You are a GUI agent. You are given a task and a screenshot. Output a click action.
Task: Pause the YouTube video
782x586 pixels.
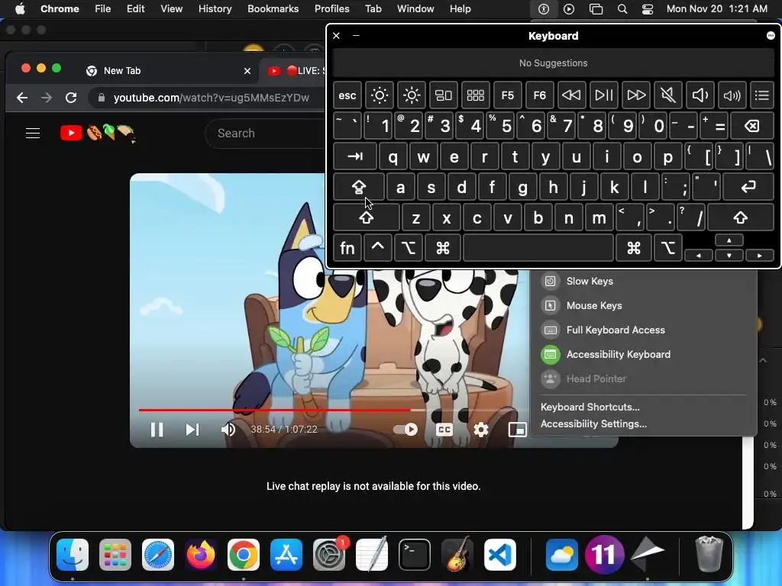tap(157, 430)
